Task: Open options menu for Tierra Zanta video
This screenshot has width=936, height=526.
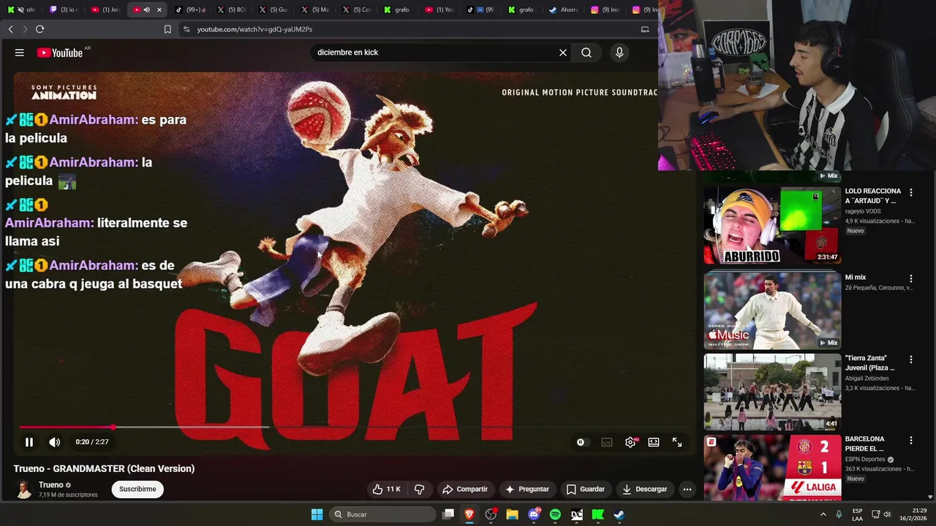Action: tap(911, 359)
